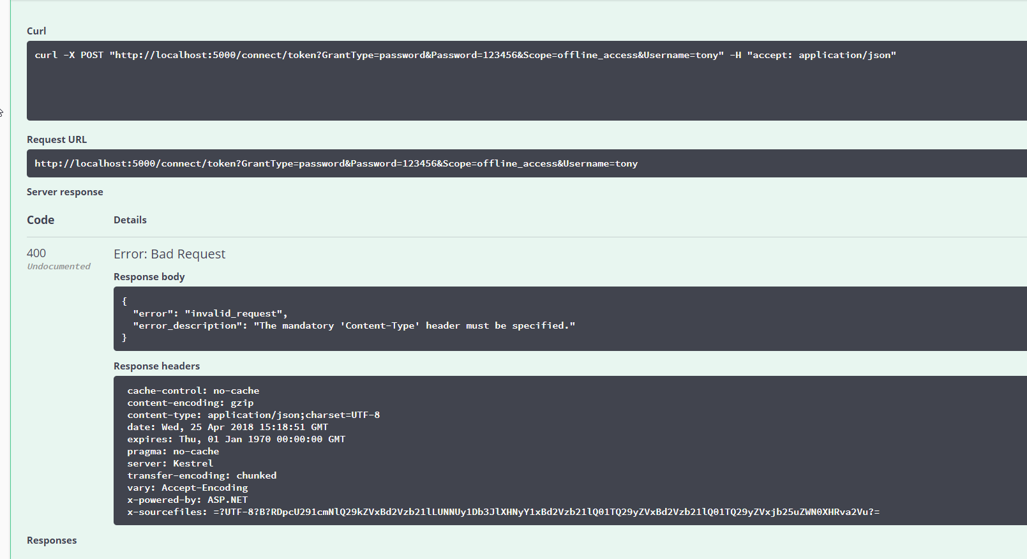Image resolution: width=1027 pixels, height=559 pixels.
Task: Click the Responses section header
Action: [x=51, y=540]
